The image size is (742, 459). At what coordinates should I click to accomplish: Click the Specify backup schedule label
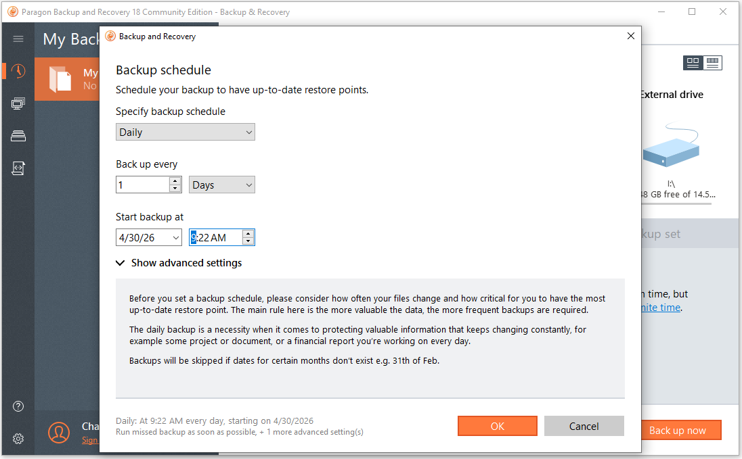tap(171, 112)
